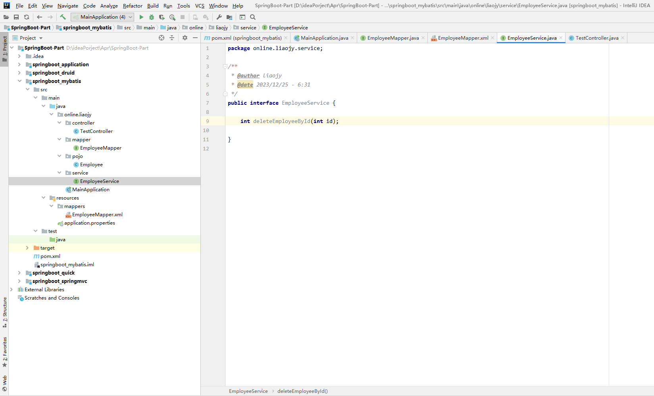This screenshot has width=654, height=396.
Task: Expand the target folder
Action: (27, 248)
